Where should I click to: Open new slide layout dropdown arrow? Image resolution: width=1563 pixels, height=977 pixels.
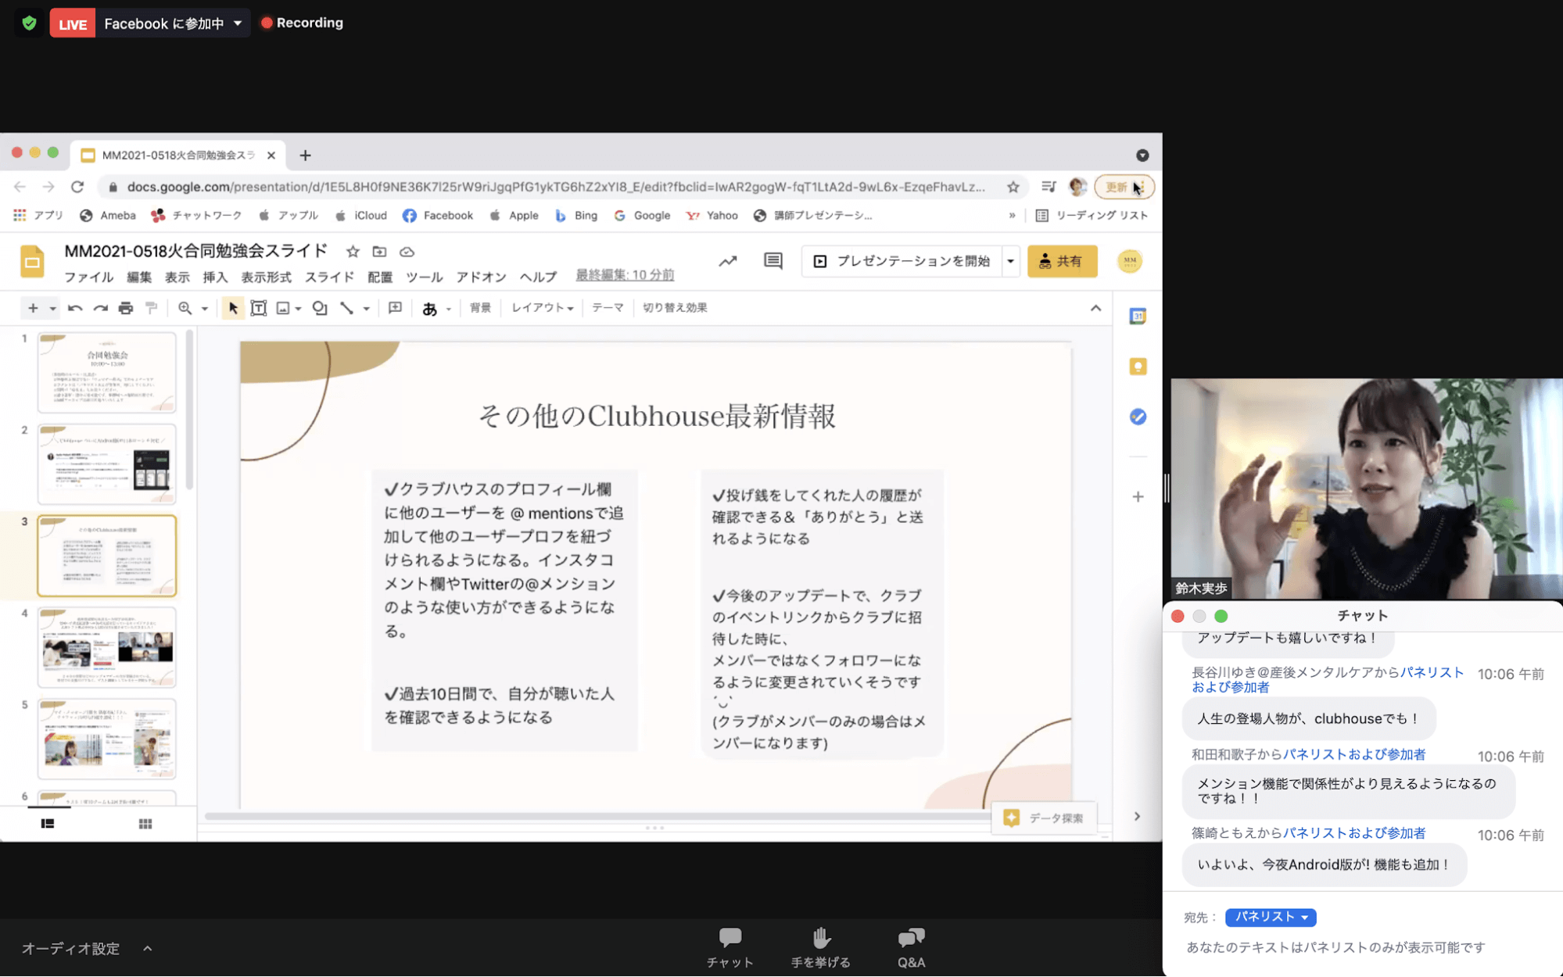(52, 309)
